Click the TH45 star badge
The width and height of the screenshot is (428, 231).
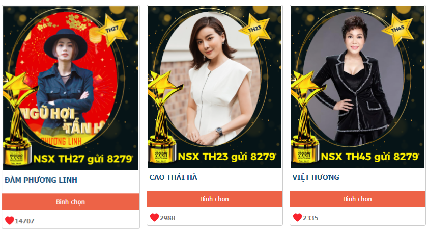coord(398,29)
